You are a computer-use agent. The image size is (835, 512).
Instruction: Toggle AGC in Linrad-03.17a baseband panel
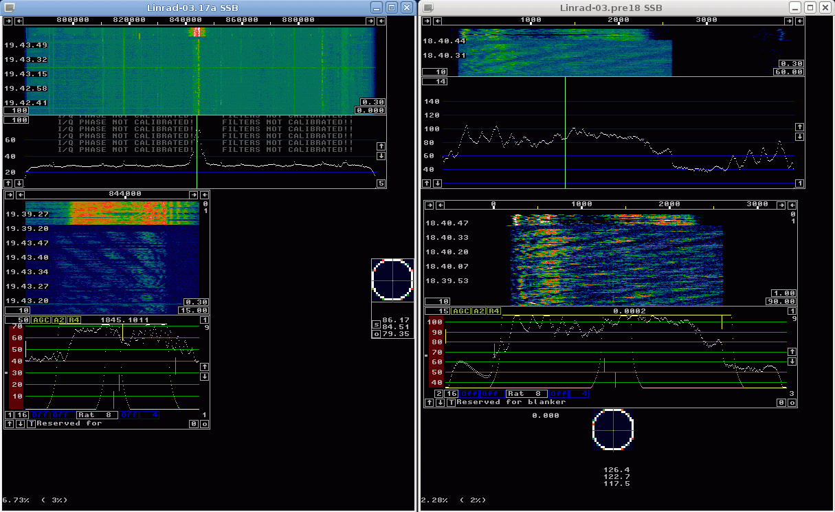point(41,320)
